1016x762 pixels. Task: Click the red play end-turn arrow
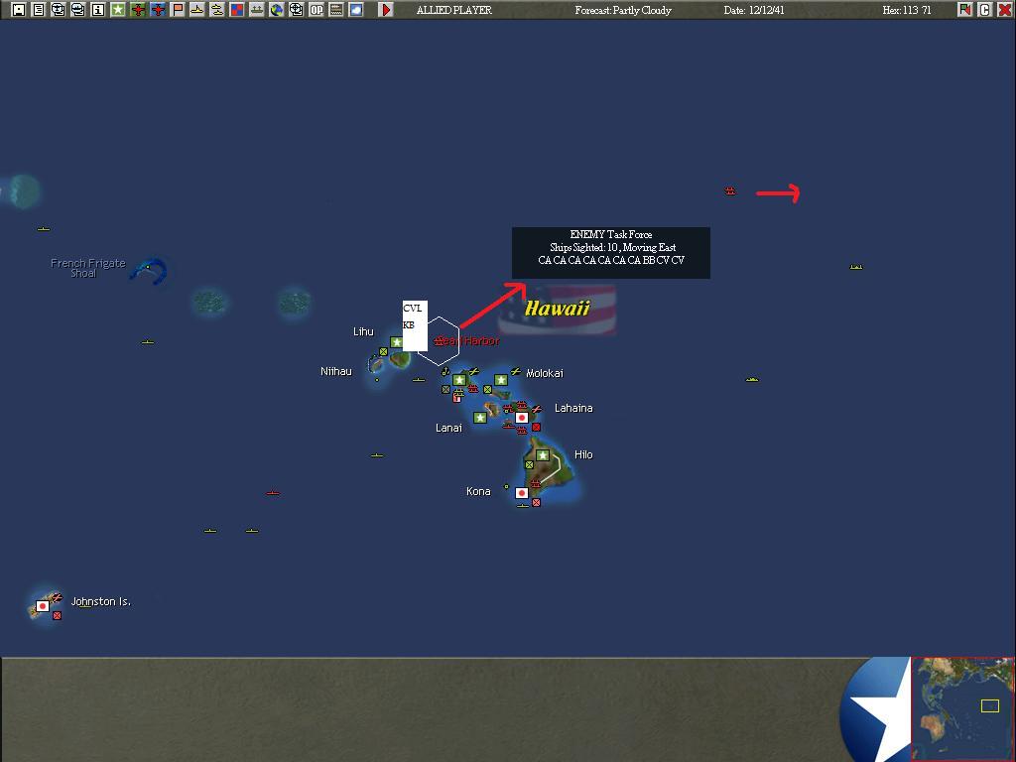[x=386, y=10]
